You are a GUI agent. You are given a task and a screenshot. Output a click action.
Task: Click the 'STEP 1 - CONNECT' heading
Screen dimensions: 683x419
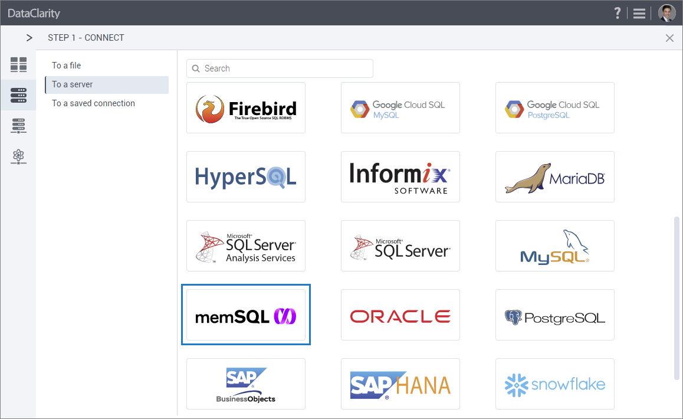[x=86, y=38]
